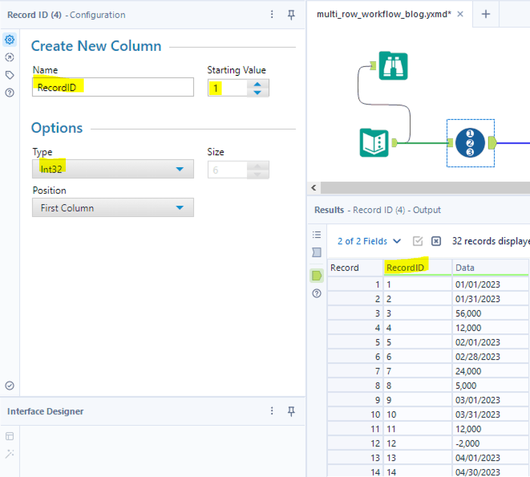The height and width of the screenshot is (477, 530).
Task: Expand the 2 of 2 Fields dropdown
Action: point(369,241)
